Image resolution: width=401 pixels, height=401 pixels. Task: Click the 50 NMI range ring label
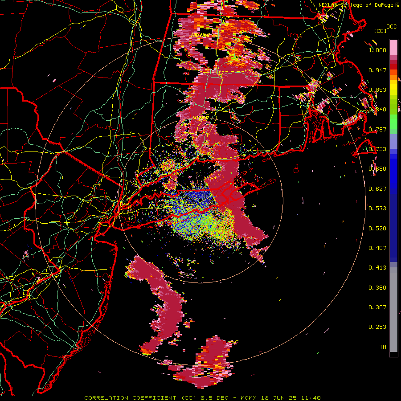[200, 118]
